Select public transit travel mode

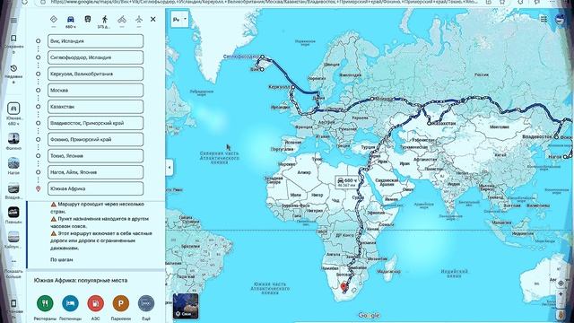click(x=88, y=20)
